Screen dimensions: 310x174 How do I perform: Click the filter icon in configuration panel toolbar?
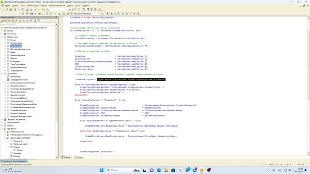(x=39, y=20)
